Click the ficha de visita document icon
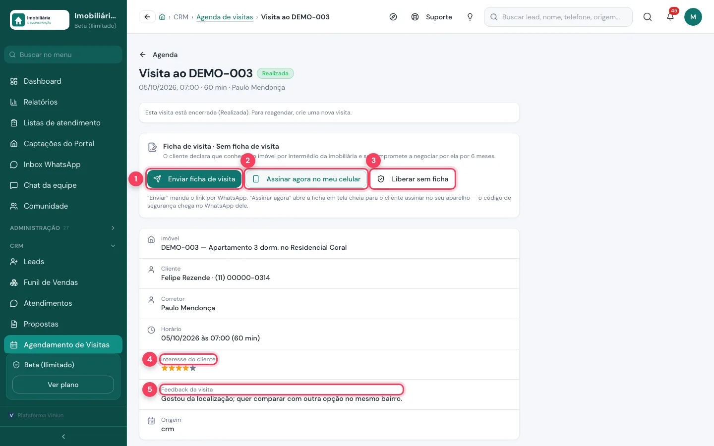 pyautogui.click(x=153, y=147)
